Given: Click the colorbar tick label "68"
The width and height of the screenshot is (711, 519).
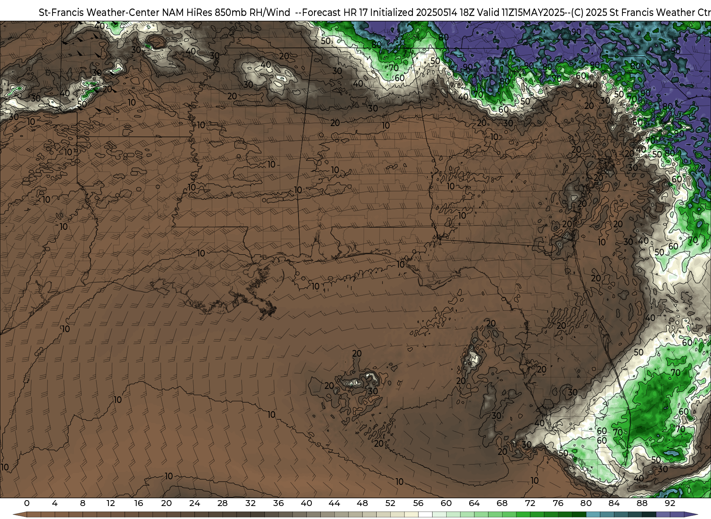Looking at the screenshot, I should [x=502, y=503].
